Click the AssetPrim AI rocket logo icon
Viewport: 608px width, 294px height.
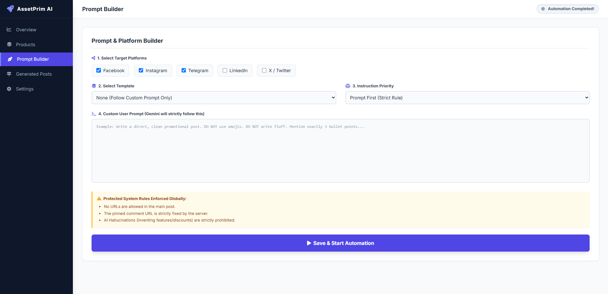pos(10,9)
